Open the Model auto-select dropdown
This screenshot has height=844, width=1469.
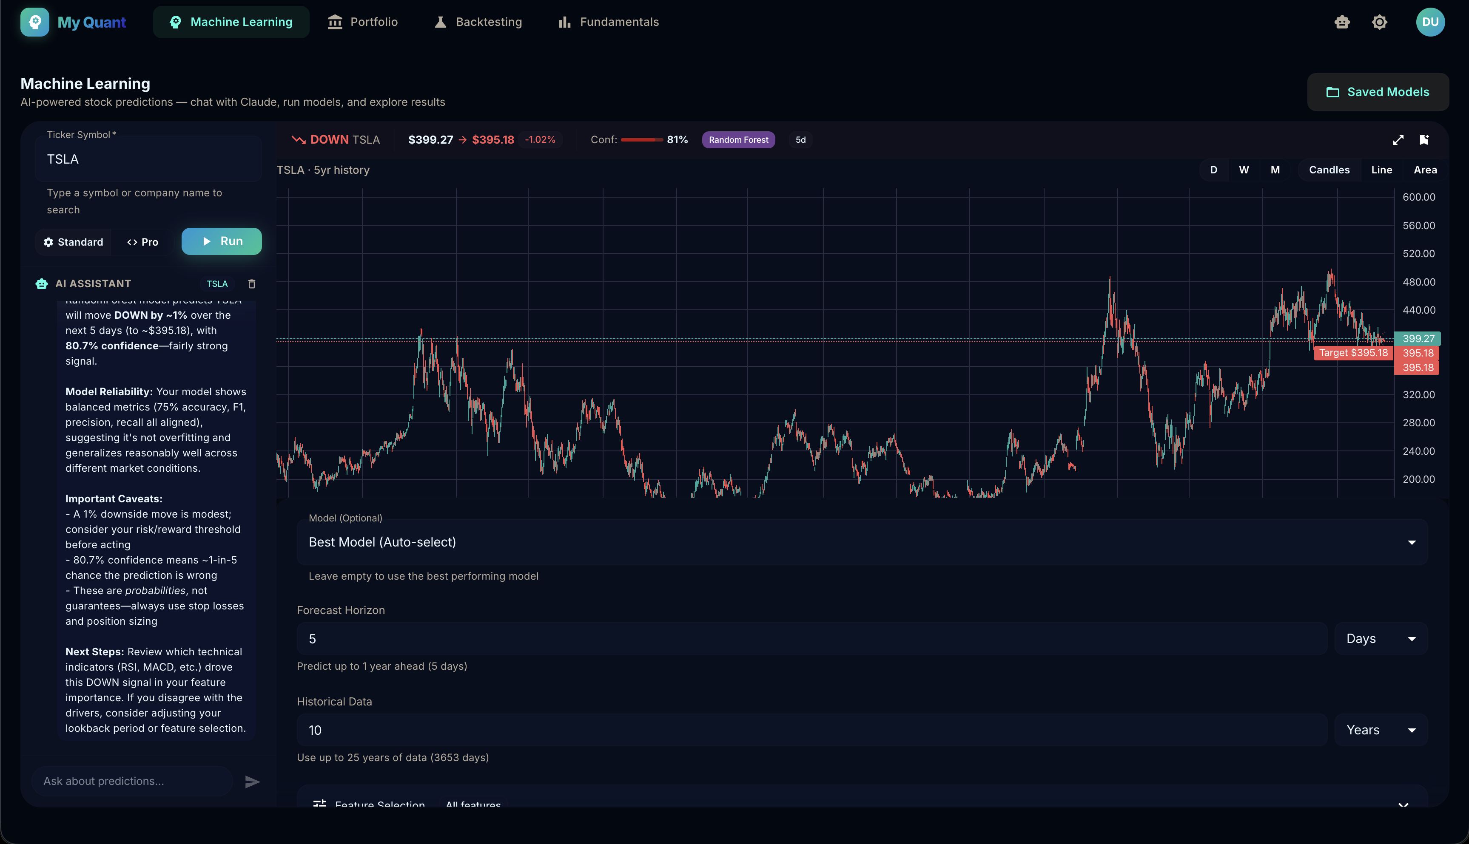point(862,543)
